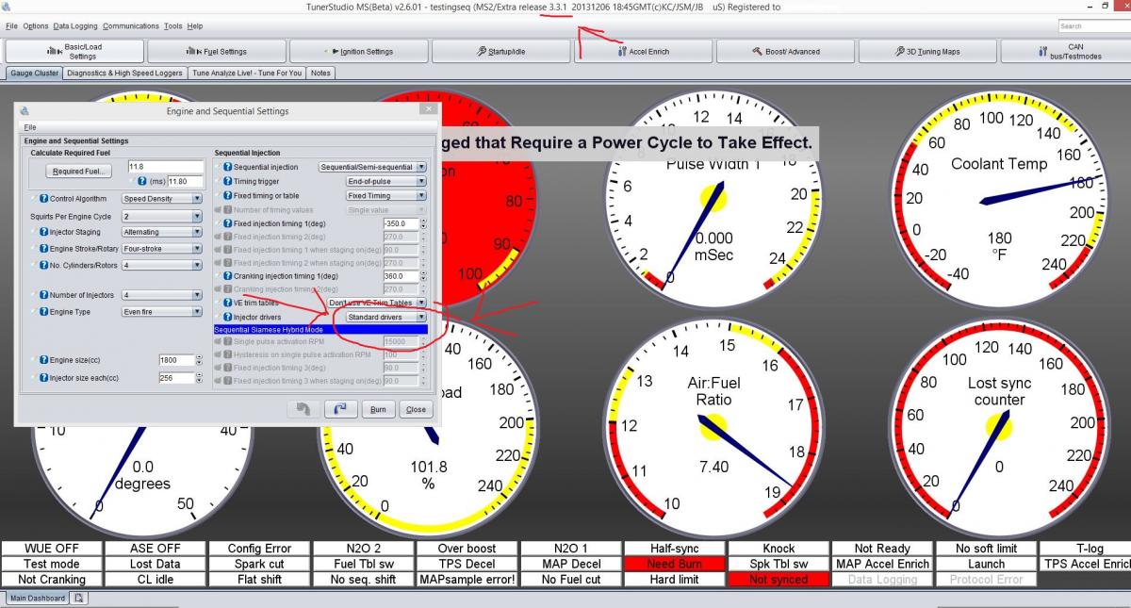This screenshot has height=608, width=1131.
Task: Open the Options menu
Action: (36, 26)
